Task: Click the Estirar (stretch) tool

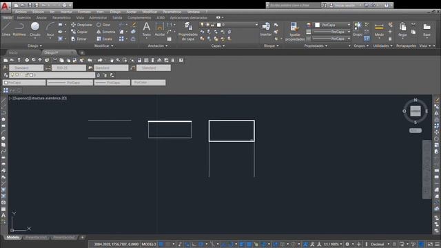Action: point(79,39)
